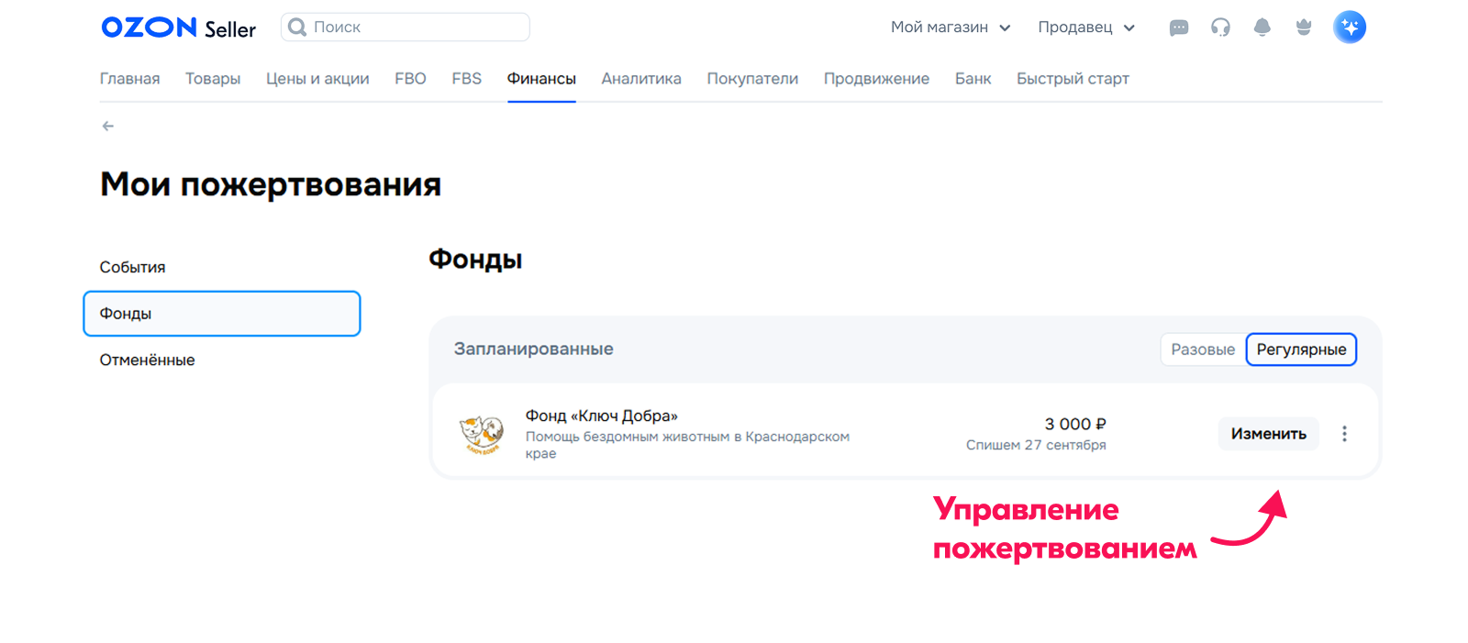Open the FBS tab
This screenshot has width=1468, height=643.
coord(466,79)
